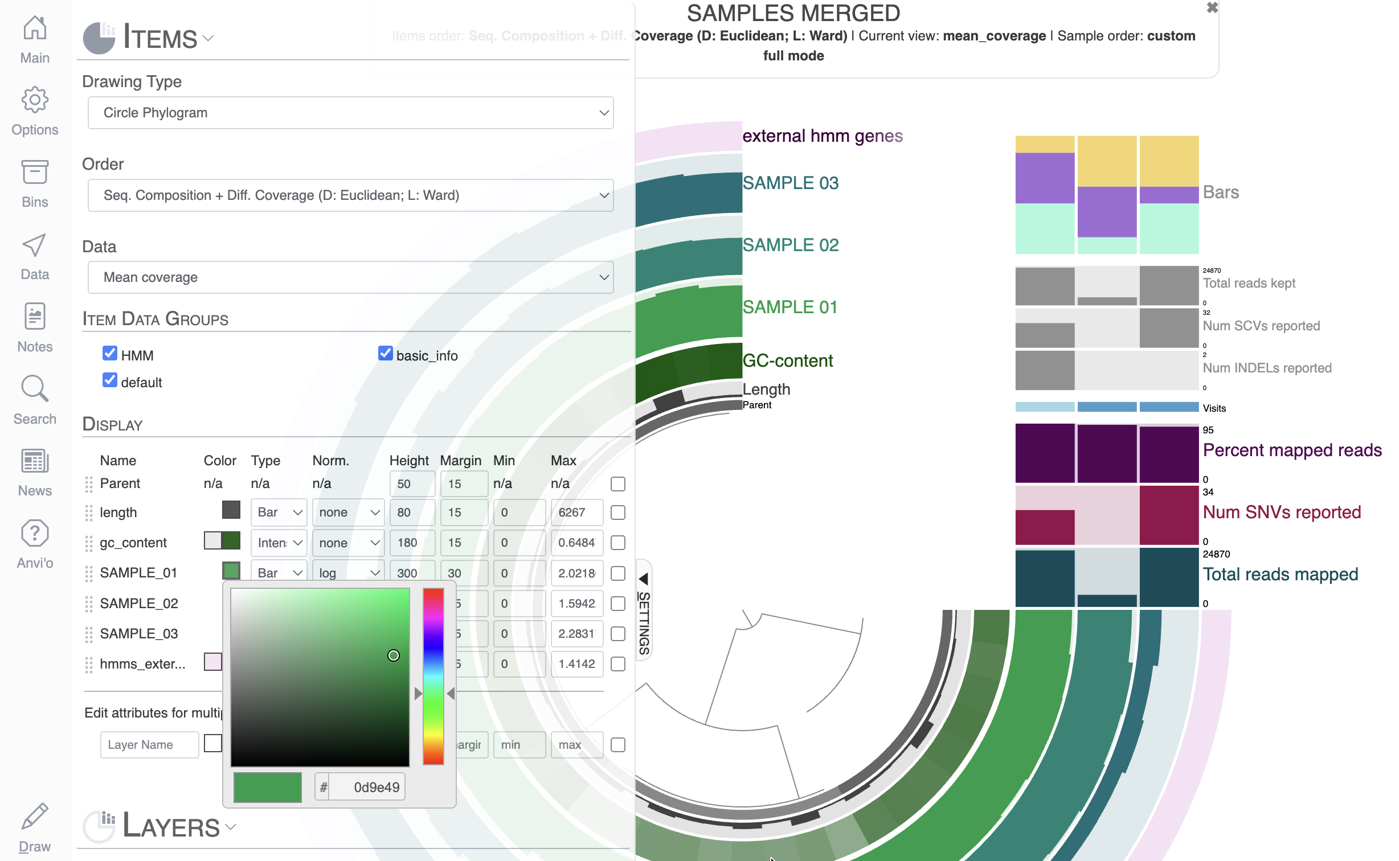
Task: Expand the Layers section header
Action: tap(171, 826)
